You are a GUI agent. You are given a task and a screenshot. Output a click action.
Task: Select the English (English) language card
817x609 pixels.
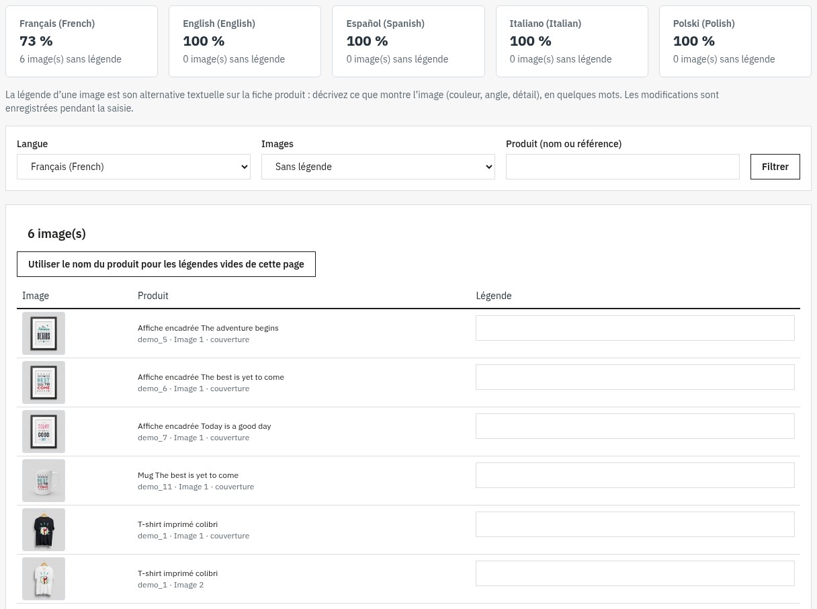tap(245, 41)
